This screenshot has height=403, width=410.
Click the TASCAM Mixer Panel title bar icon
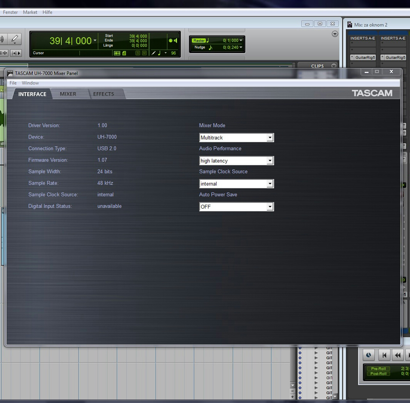[x=10, y=73]
